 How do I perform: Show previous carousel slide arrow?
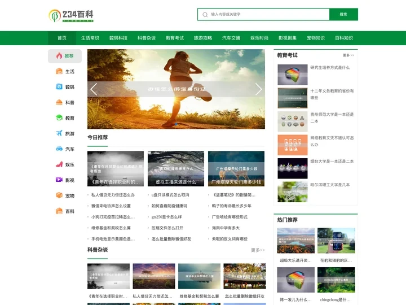coord(94,89)
